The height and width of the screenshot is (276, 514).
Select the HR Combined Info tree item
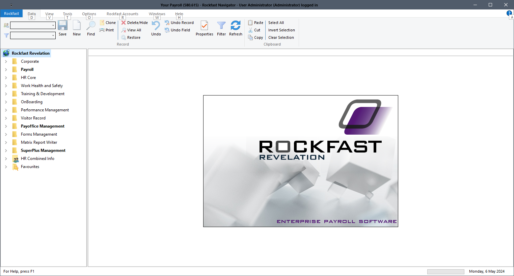(37, 158)
